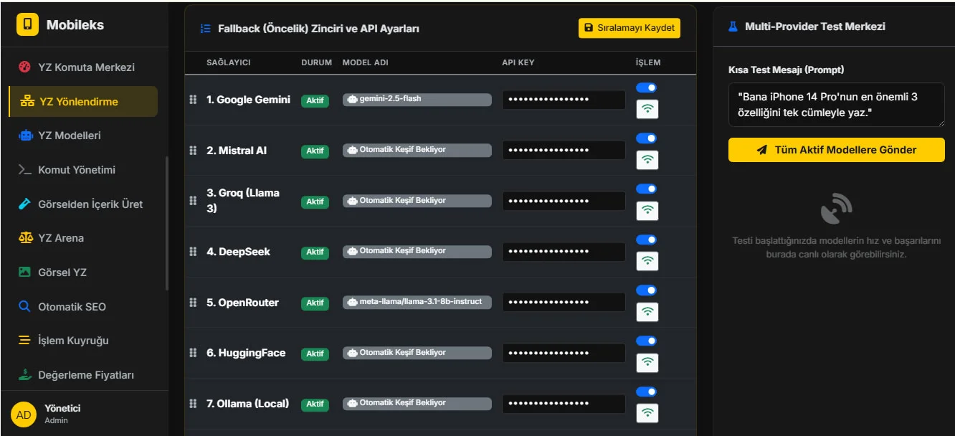Focus the Kısa Test Mesajı prompt textarea
Screen dimensions: 955x436
pos(837,104)
